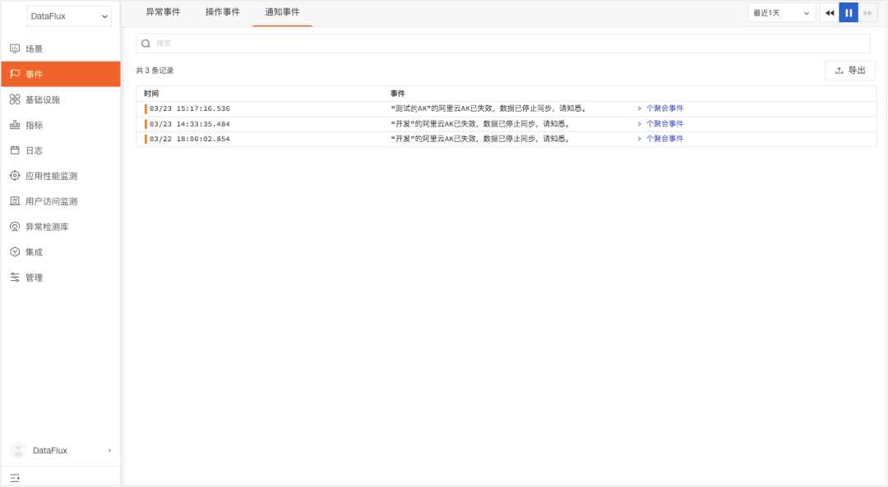This screenshot has width=888, height=487.
Task: Click the search magnifier icon
Action: (x=146, y=44)
